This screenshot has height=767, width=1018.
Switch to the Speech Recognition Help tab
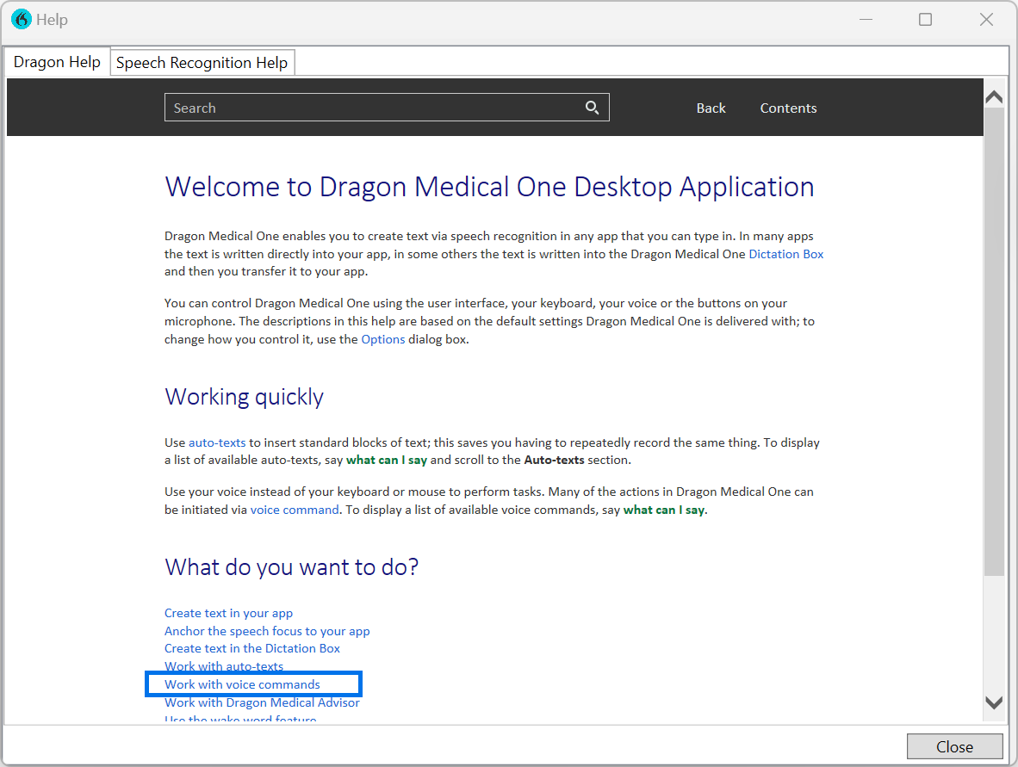(x=202, y=62)
